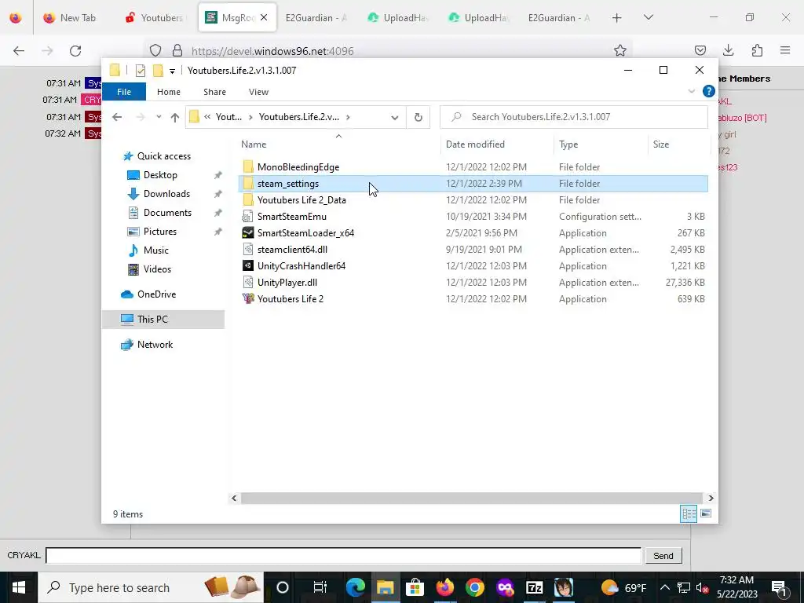The height and width of the screenshot is (603, 804).
Task: Open the Share ribbon tab
Action: pos(214,92)
